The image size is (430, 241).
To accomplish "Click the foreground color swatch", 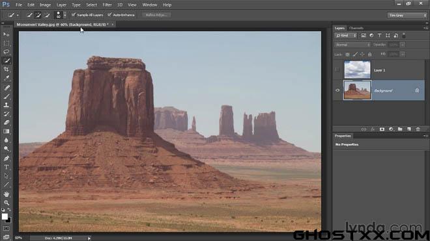I will (5, 217).
